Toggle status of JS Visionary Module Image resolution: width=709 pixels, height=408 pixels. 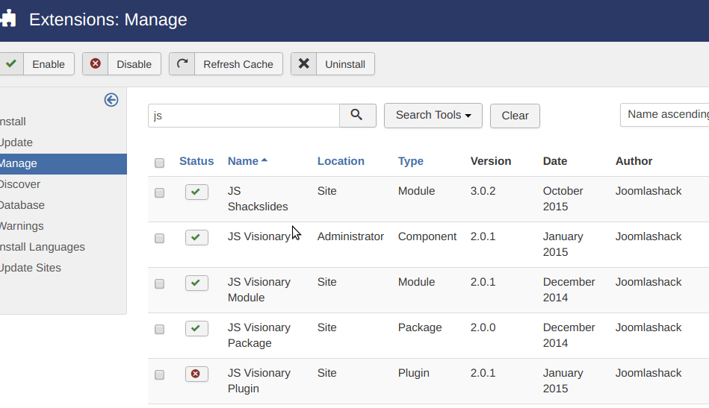pos(196,283)
